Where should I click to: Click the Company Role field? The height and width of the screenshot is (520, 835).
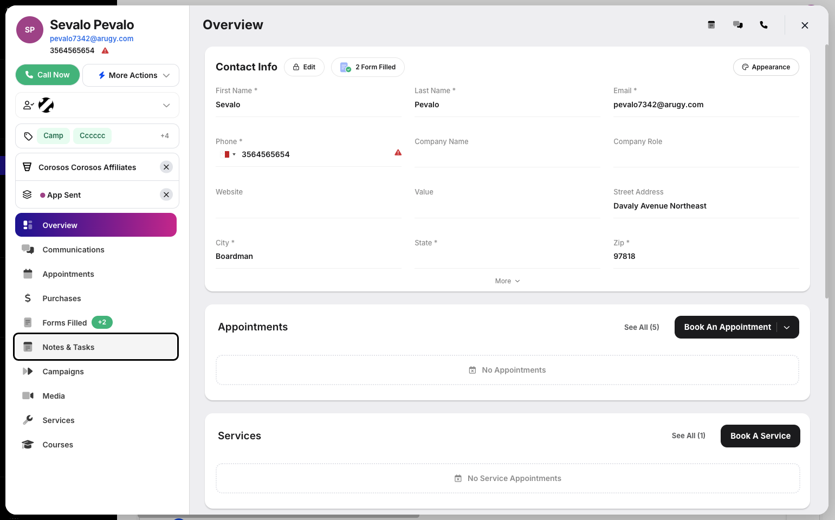point(706,155)
